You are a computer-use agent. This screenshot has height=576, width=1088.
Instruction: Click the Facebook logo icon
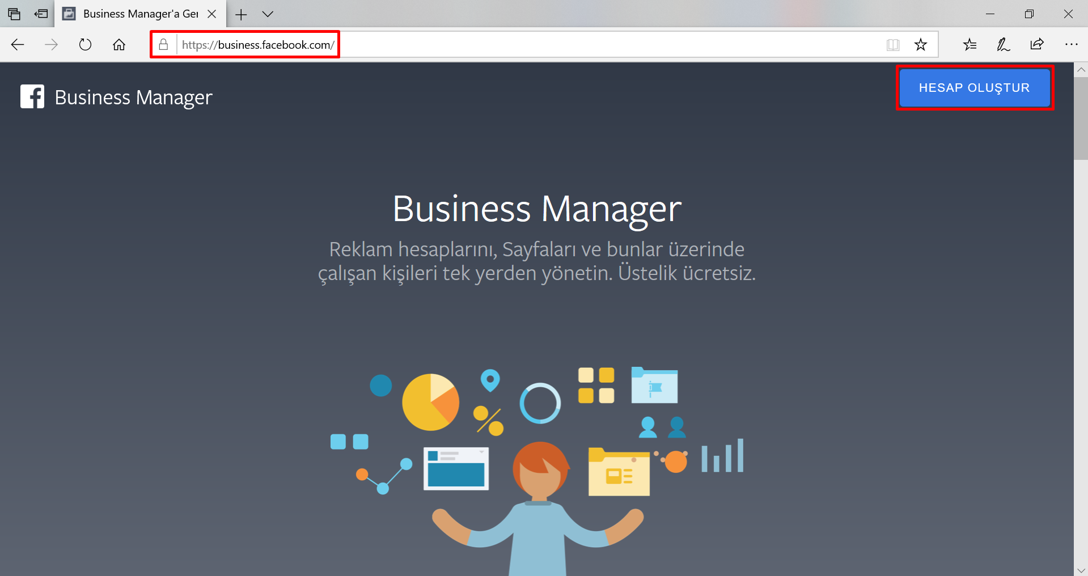point(32,96)
